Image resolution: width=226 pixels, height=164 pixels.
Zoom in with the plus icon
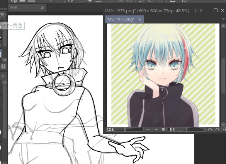click(156, 130)
